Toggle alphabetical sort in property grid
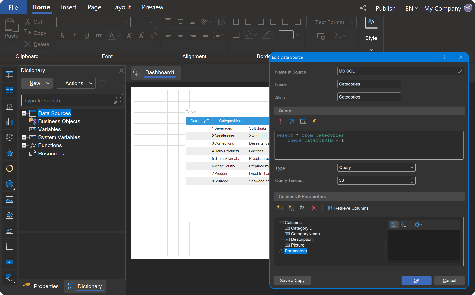The image size is (475, 295). point(404,225)
